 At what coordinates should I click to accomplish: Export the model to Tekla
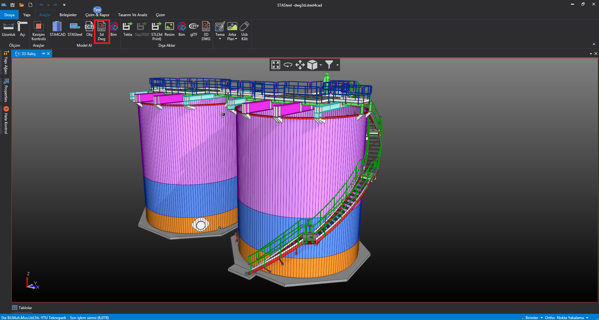127,30
